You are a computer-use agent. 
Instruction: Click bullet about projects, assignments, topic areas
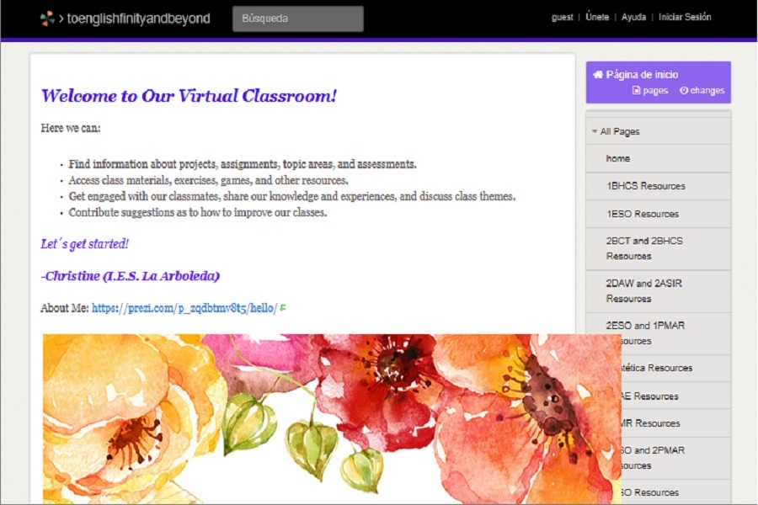243,164
